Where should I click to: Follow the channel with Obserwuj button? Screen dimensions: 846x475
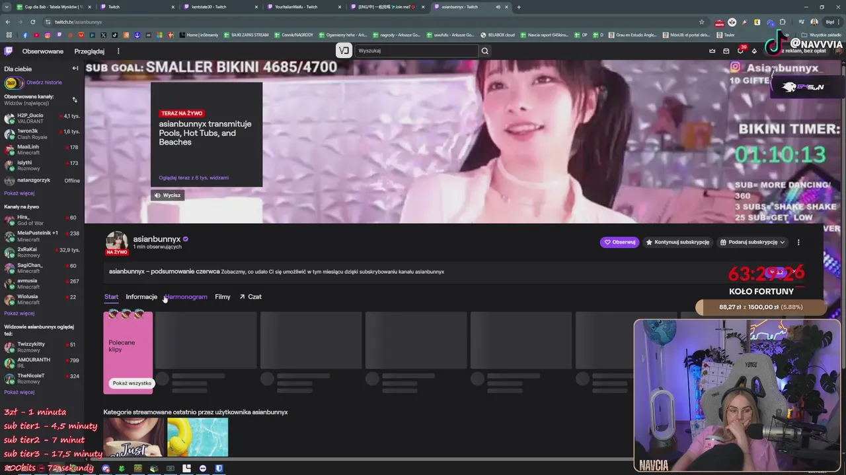pos(619,242)
